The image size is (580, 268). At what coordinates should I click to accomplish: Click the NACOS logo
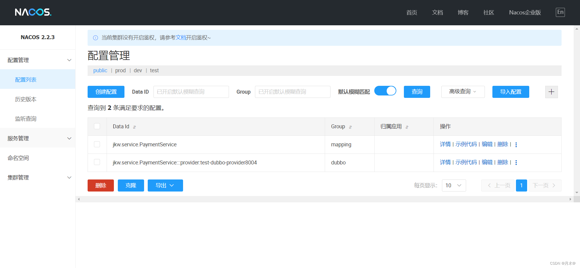[33, 12]
